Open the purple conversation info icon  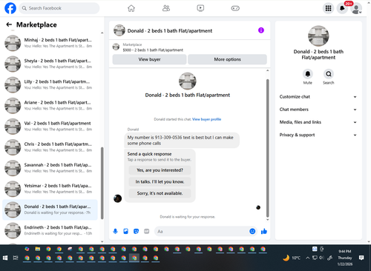[x=261, y=30]
